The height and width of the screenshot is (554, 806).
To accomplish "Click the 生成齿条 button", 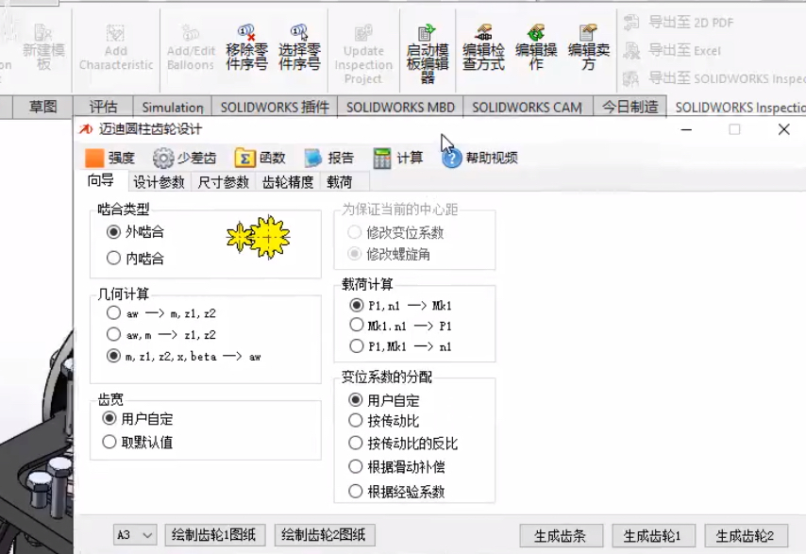I will click(x=561, y=536).
